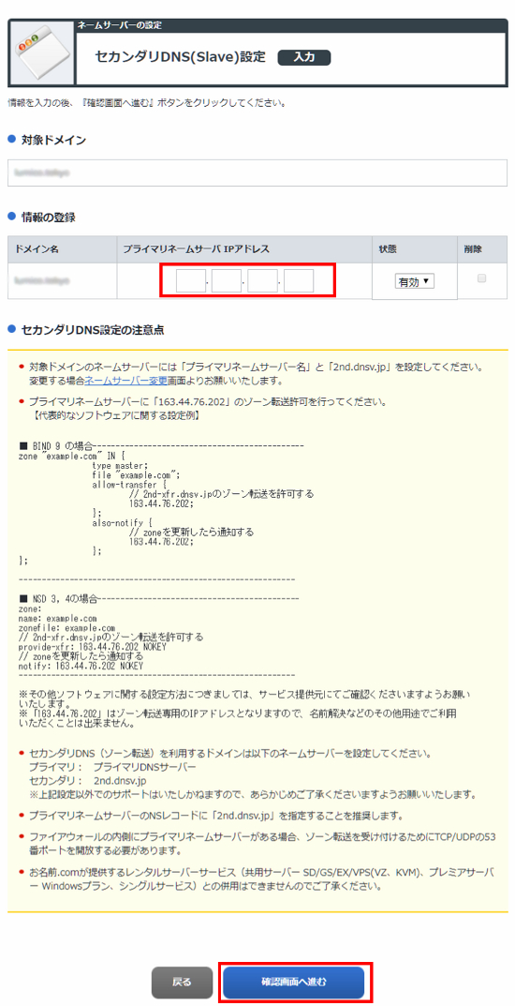Click the blue bullet beside 対象ドメイン
Screen dimensions: 515x1006
pos(11,139)
